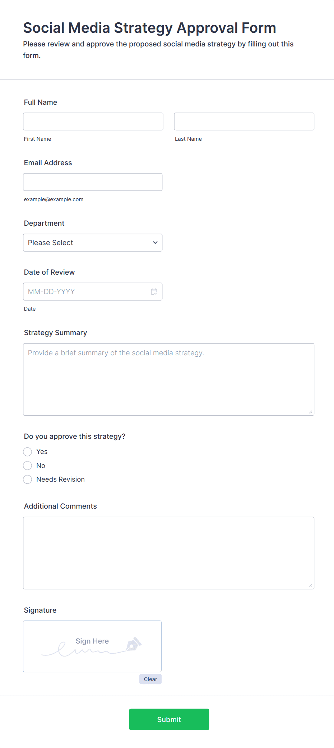Clear the signature field
The image size is (334, 748).
click(x=150, y=679)
